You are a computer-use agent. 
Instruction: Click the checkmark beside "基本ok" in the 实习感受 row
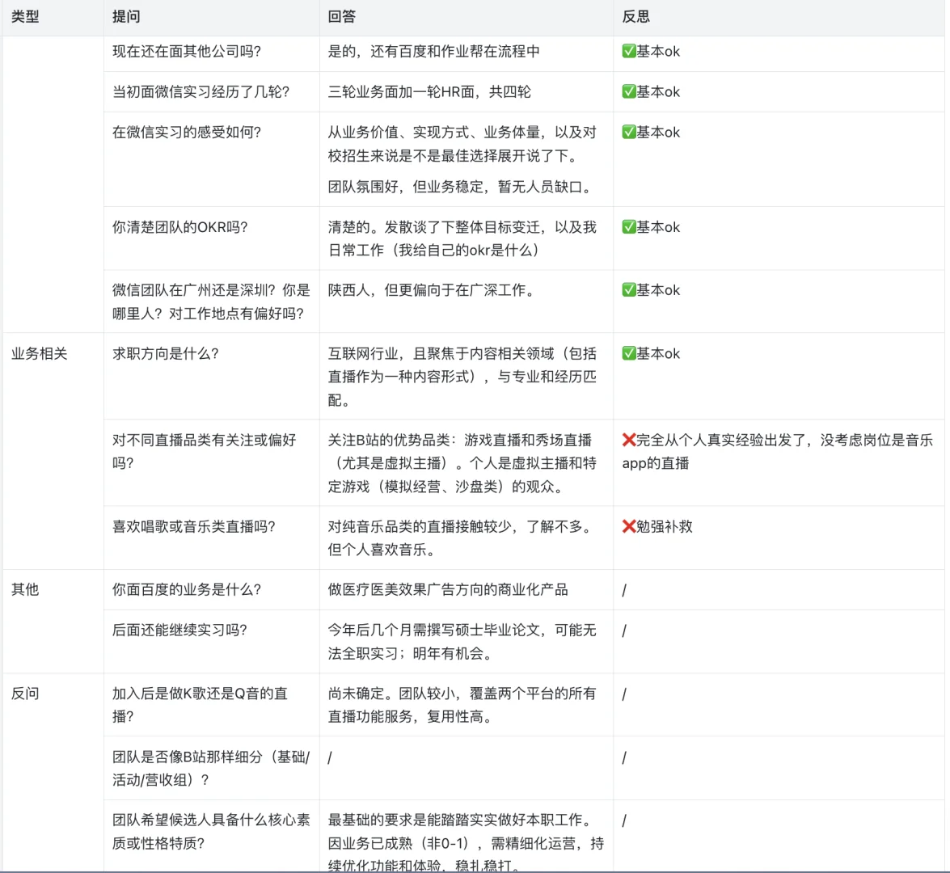[629, 132]
